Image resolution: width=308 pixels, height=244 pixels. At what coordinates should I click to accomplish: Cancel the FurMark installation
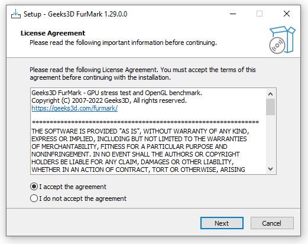272,223
